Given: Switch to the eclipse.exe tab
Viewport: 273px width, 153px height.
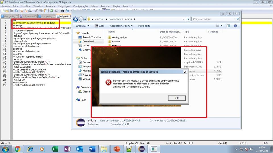Looking at the screenshot, I should coord(28,16).
